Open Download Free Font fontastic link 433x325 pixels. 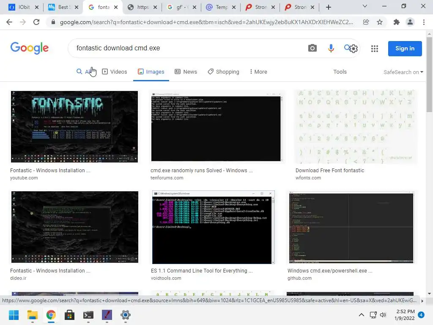click(x=330, y=170)
